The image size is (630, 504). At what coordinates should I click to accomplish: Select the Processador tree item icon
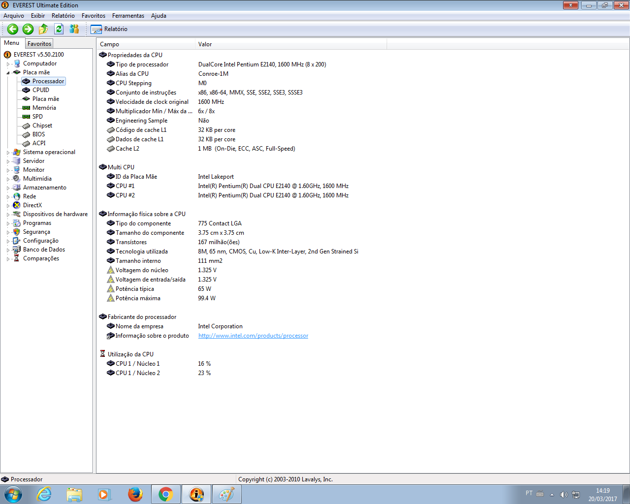[26, 81]
